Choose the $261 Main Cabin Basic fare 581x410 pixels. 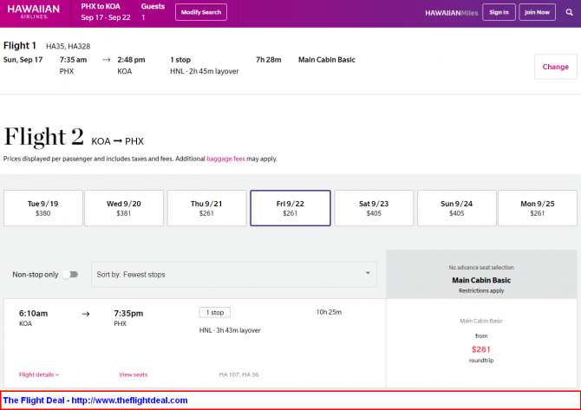(481, 343)
